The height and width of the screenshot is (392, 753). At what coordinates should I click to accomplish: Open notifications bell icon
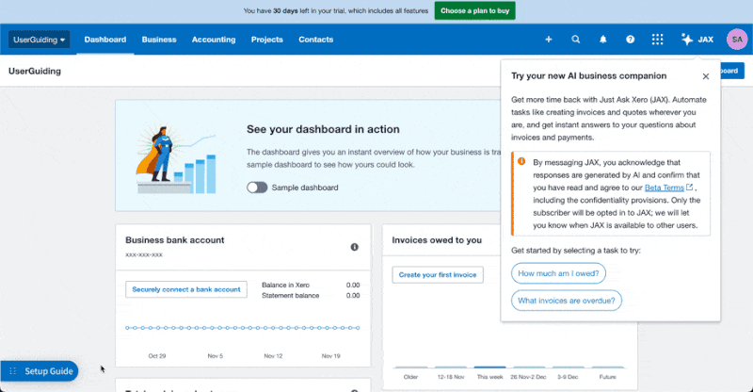602,40
